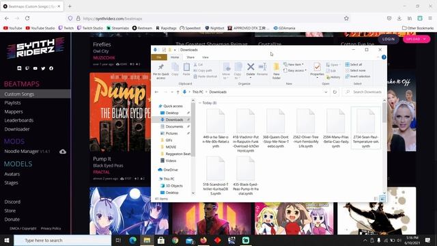Click the Rename icon in ribbon
The height and width of the screenshot is (246, 437).
click(x=262, y=69)
